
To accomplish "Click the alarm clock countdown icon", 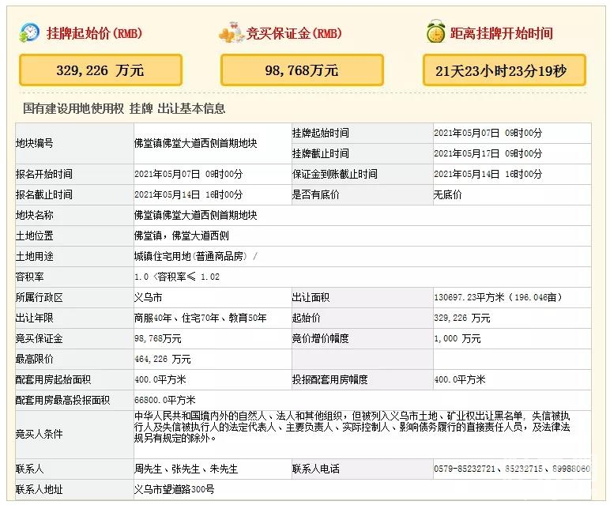I will tap(435, 32).
